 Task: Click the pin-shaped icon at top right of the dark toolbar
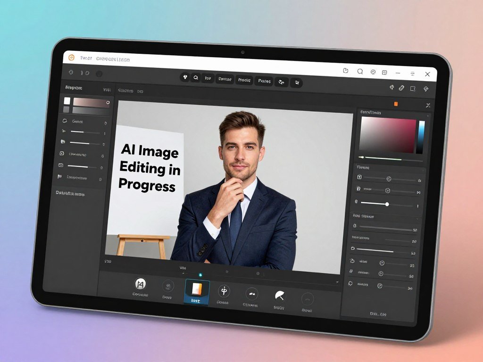click(391, 87)
